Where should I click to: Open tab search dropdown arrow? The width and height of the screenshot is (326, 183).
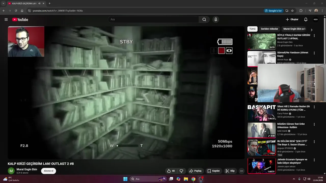(x=3, y=3)
